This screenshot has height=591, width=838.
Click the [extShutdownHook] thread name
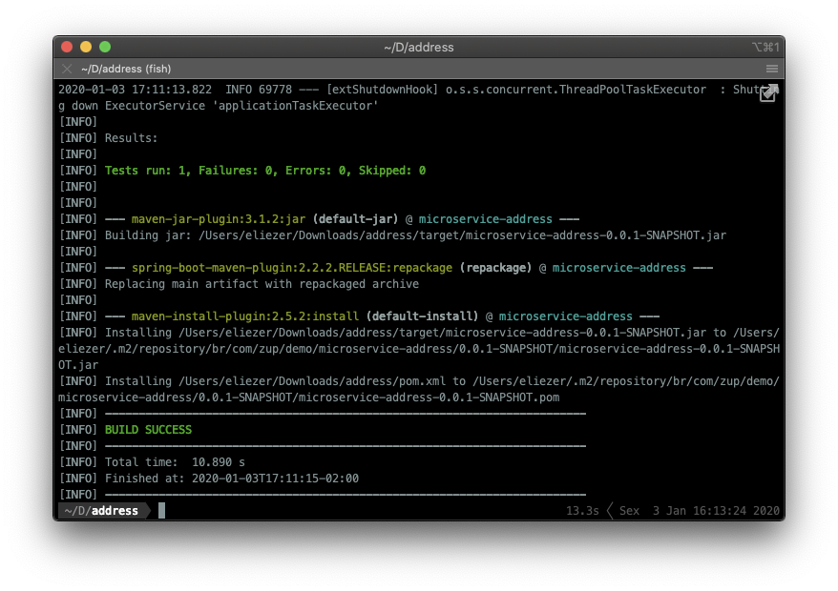point(382,90)
